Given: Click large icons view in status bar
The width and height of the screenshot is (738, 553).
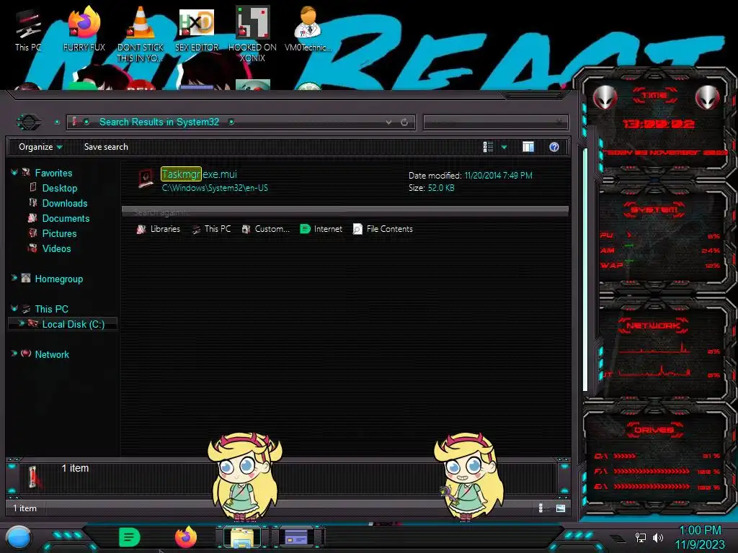Looking at the screenshot, I should [561, 508].
